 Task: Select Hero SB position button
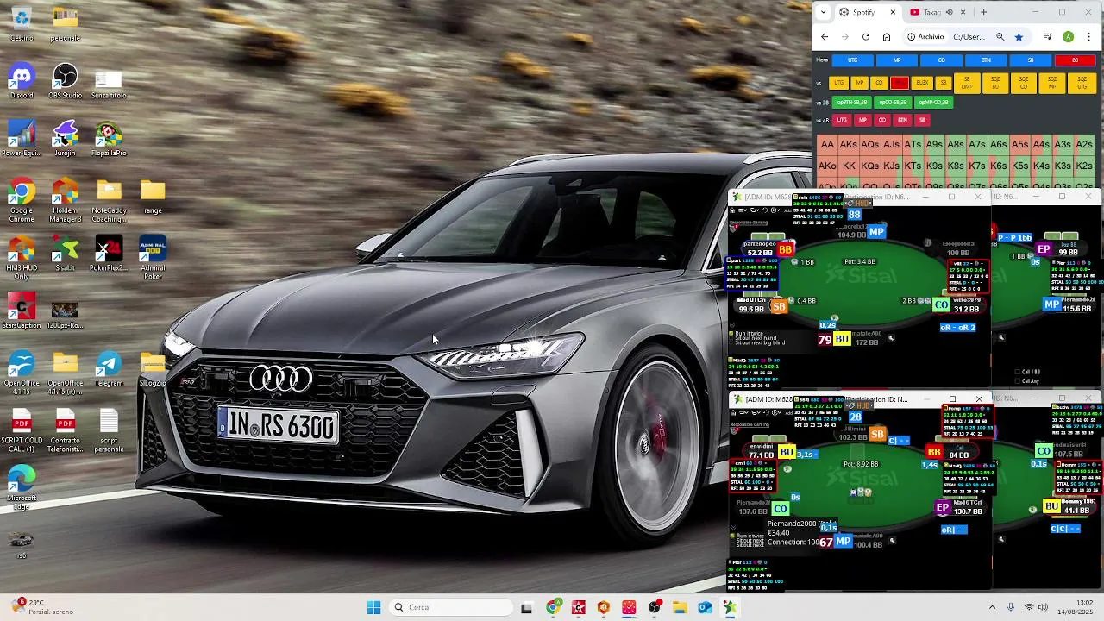(x=1030, y=60)
